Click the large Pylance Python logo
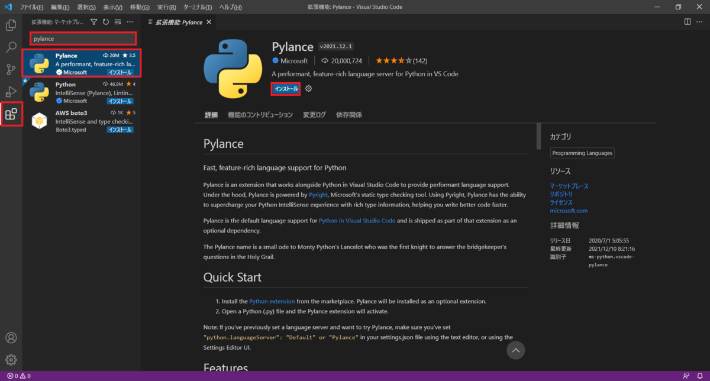The width and height of the screenshot is (710, 381). point(233,69)
